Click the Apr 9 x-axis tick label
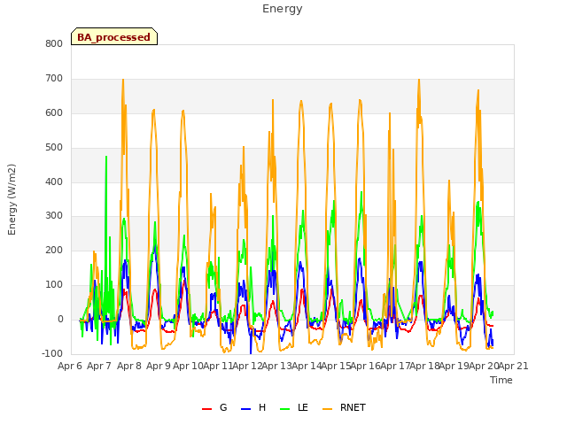Screen dimensions: 567x425 click(159, 366)
